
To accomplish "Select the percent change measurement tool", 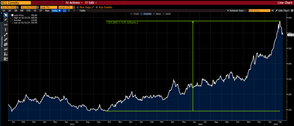I will (6, 54).
